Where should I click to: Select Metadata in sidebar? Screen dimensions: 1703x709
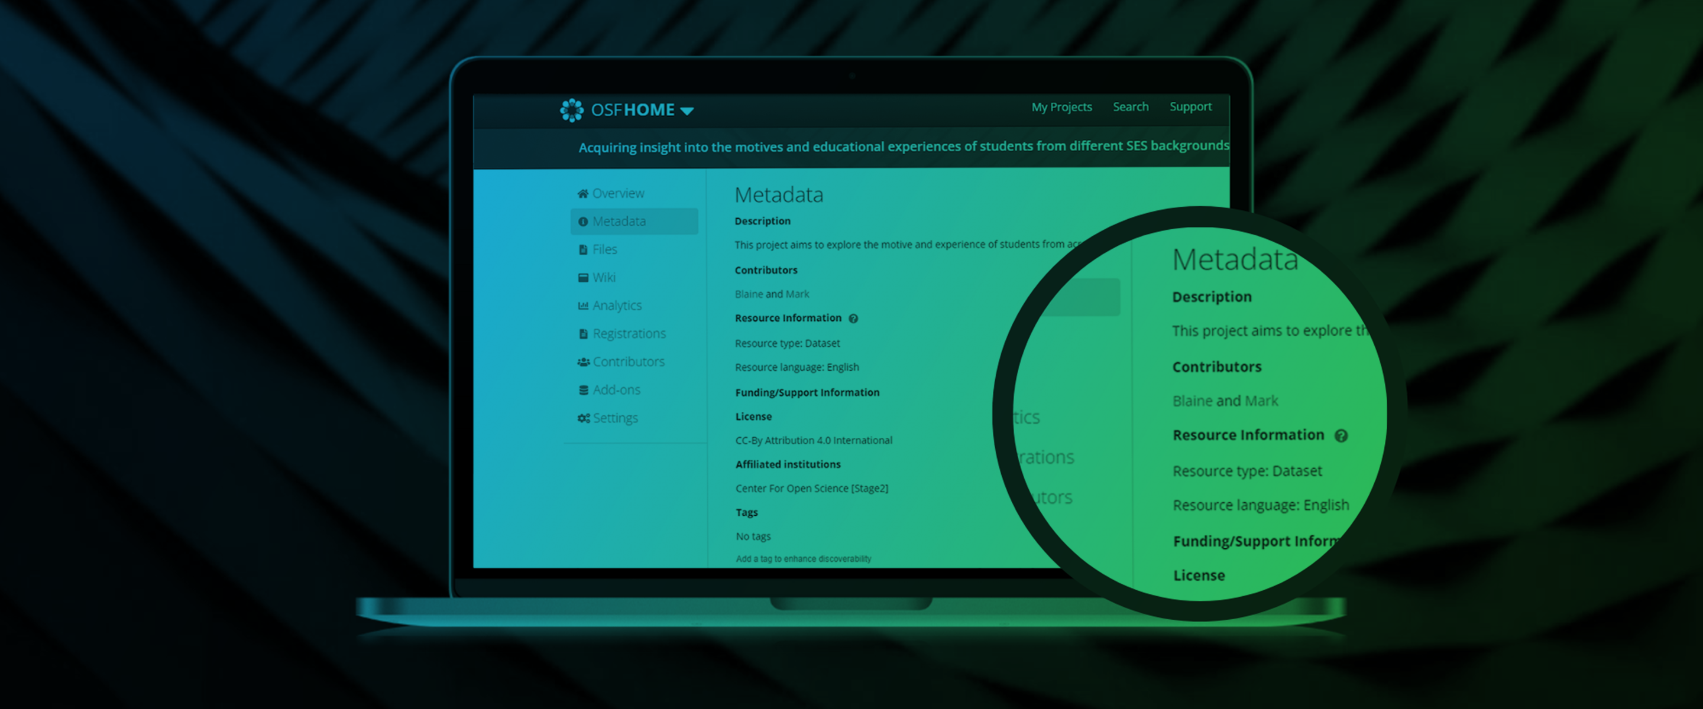tap(634, 222)
